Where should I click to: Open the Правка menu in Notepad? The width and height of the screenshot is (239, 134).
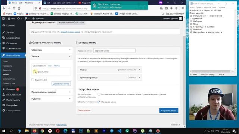coord(199,7)
